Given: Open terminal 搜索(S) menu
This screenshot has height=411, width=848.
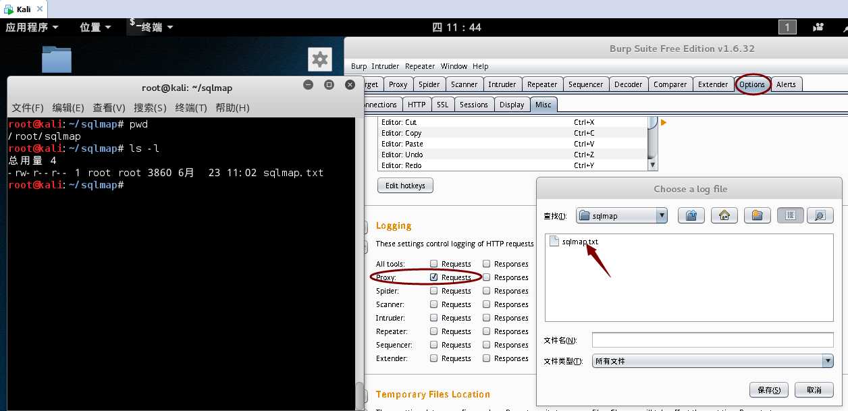Looking at the screenshot, I should point(150,108).
